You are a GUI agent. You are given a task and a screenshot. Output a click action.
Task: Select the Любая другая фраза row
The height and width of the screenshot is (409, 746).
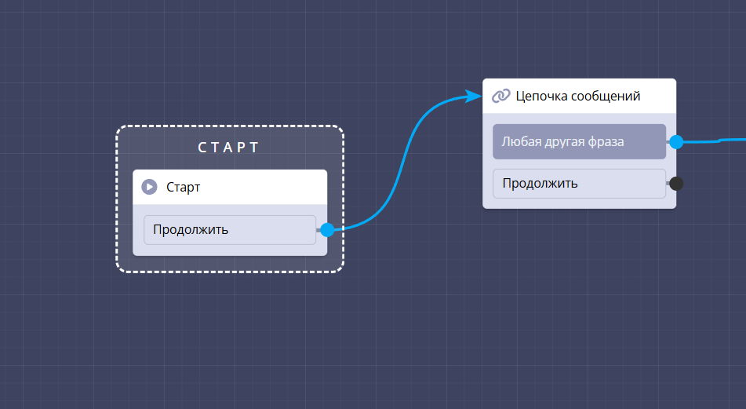579,142
